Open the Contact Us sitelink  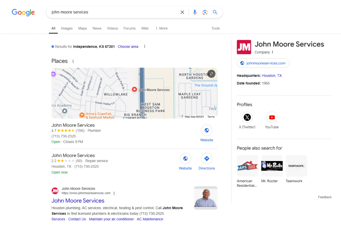click(77, 219)
